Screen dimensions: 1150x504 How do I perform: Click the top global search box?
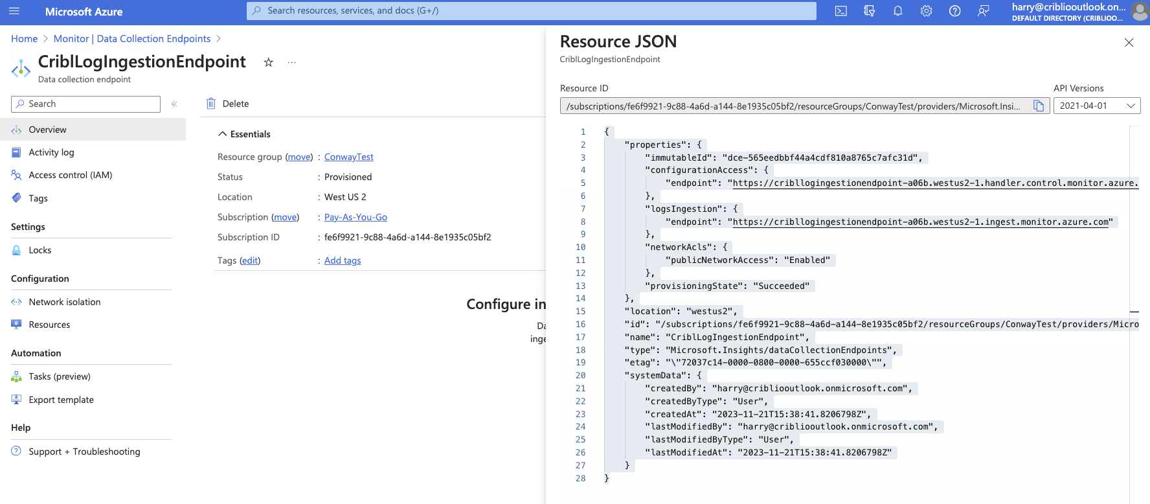coord(531,11)
